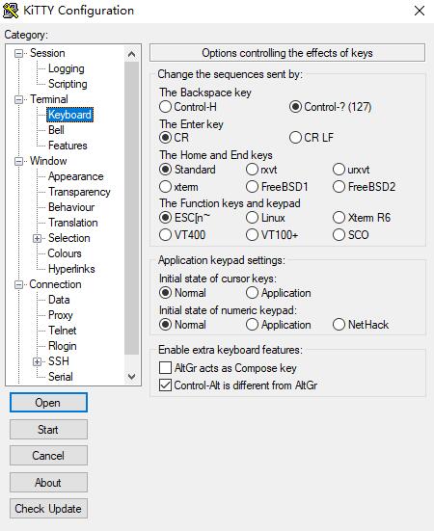This screenshot has height=531, width=434.
Task: Open the Proxy connection settings
Action: pos(61,315)
